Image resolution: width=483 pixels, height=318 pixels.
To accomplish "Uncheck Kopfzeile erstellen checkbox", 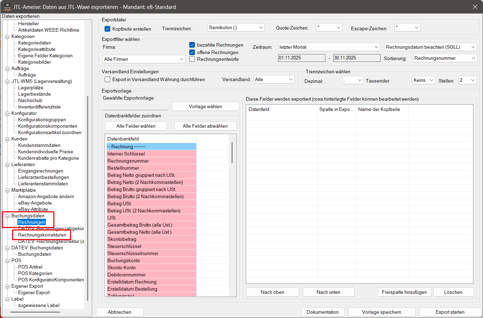I will 108,29.
